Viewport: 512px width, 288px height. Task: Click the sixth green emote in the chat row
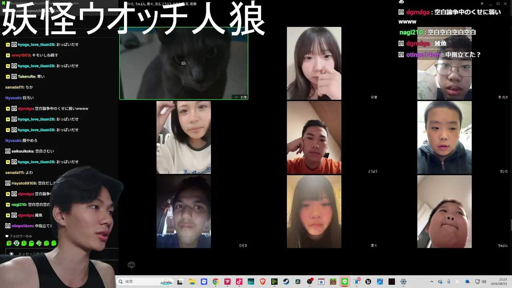[x=46, y=243]
